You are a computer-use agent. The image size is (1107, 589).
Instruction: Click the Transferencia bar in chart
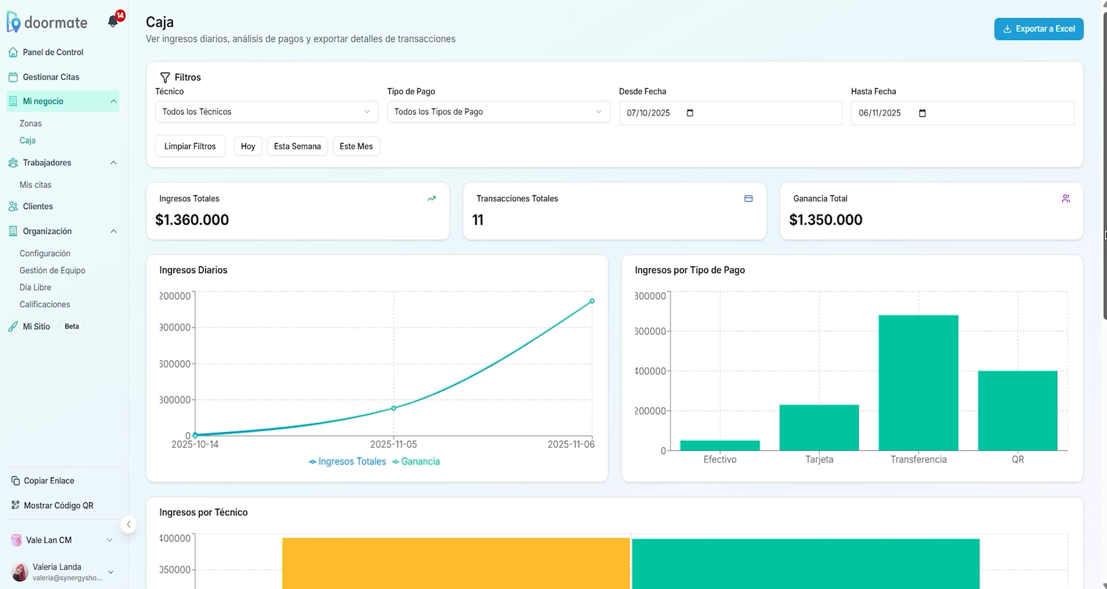point(918,382)
